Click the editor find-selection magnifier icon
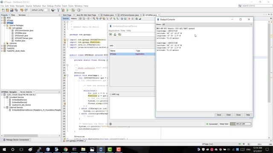Screen dimensions: 273x153 point(94,19)
